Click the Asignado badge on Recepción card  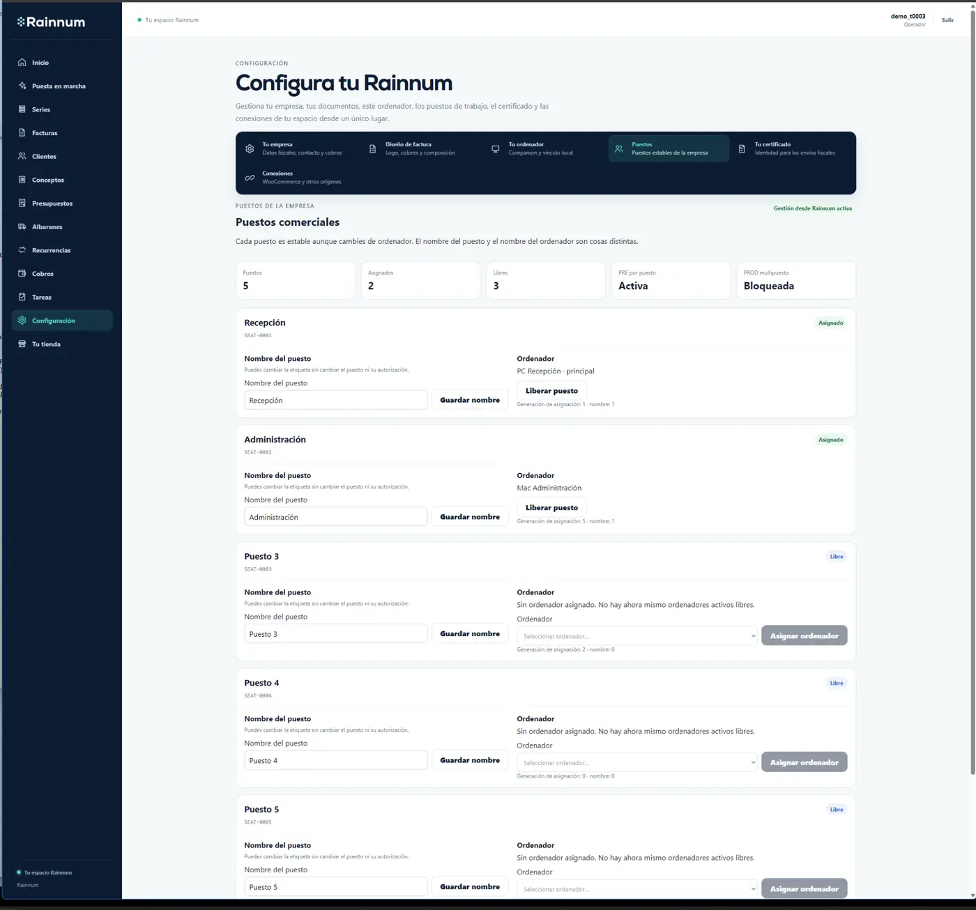tap(830, 323)
